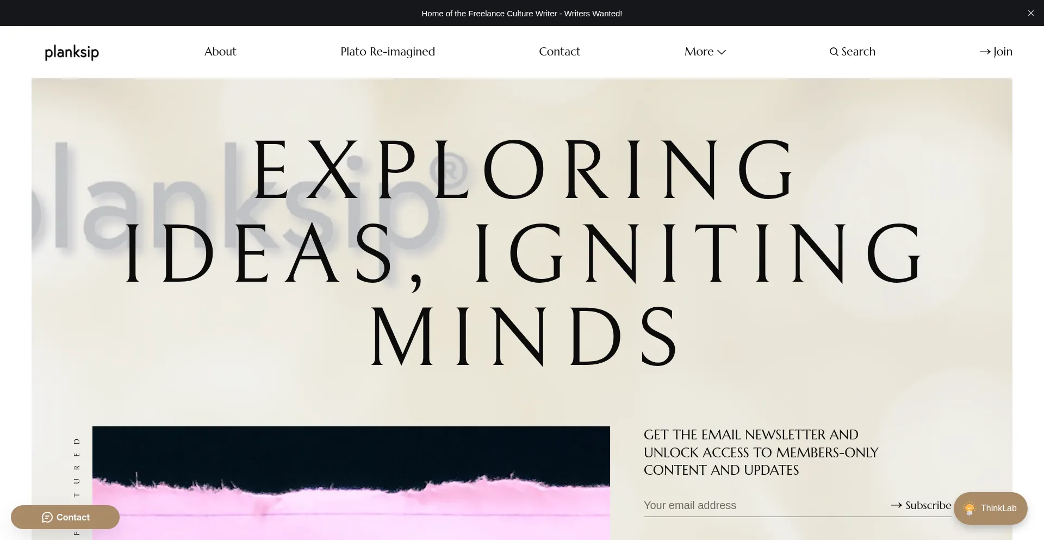The width and height of the screenshot is (1044, 540).
Task: Dismiss the Writers Wanted announcement banner
Action: coord(1030,13)
